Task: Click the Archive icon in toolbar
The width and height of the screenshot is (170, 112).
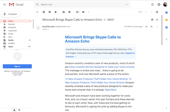Action: click(44, 12)
